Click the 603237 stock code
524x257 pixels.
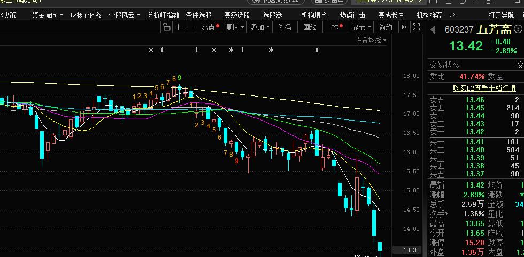(459, 30)
